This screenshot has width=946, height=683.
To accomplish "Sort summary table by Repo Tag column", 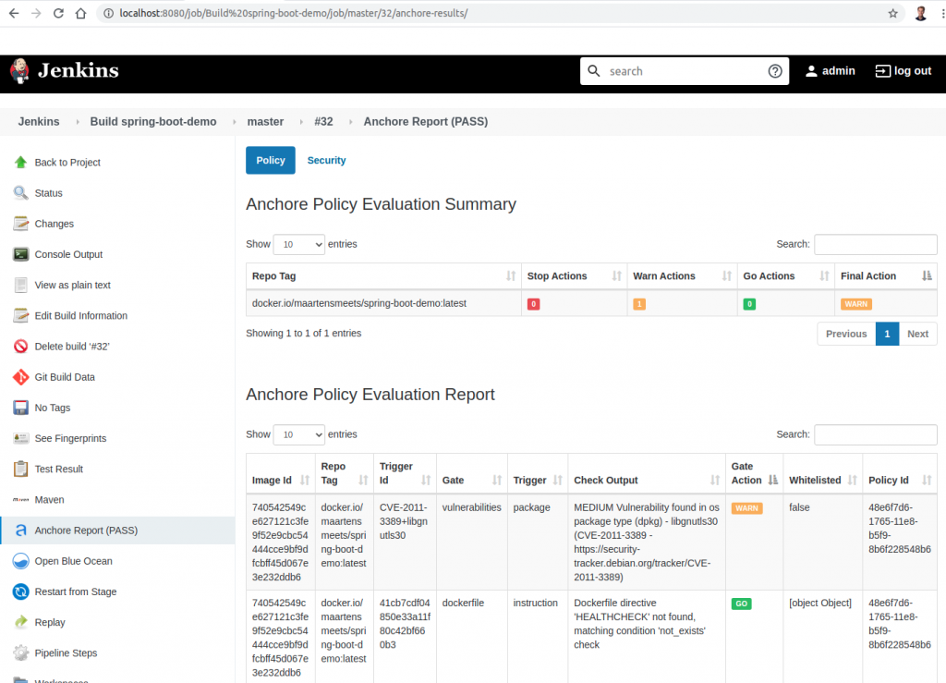I will click(382, 276).
